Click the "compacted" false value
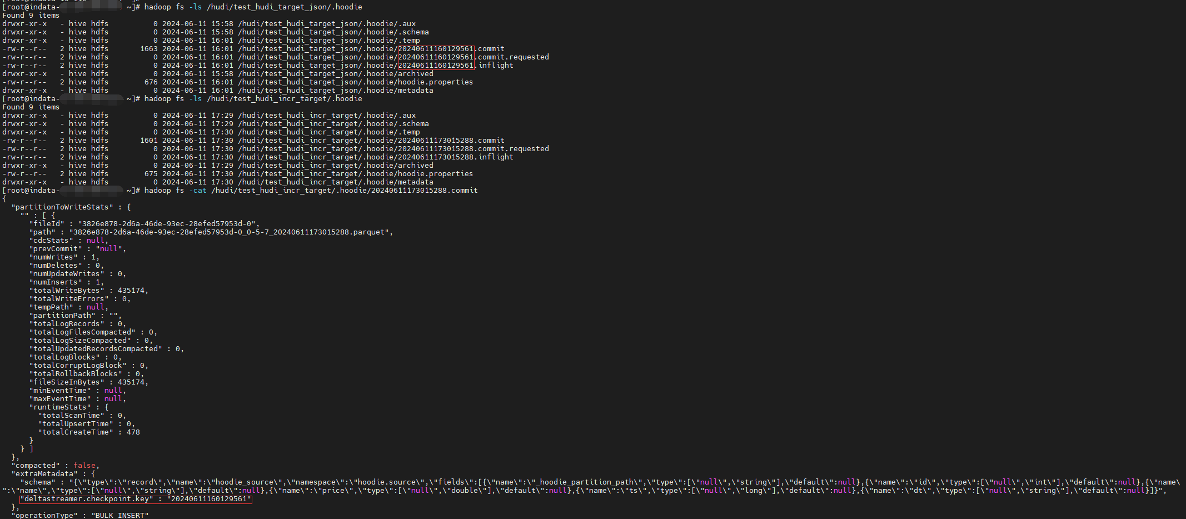The height and width of the screenshot is (519, 1186). pos(84,466)
